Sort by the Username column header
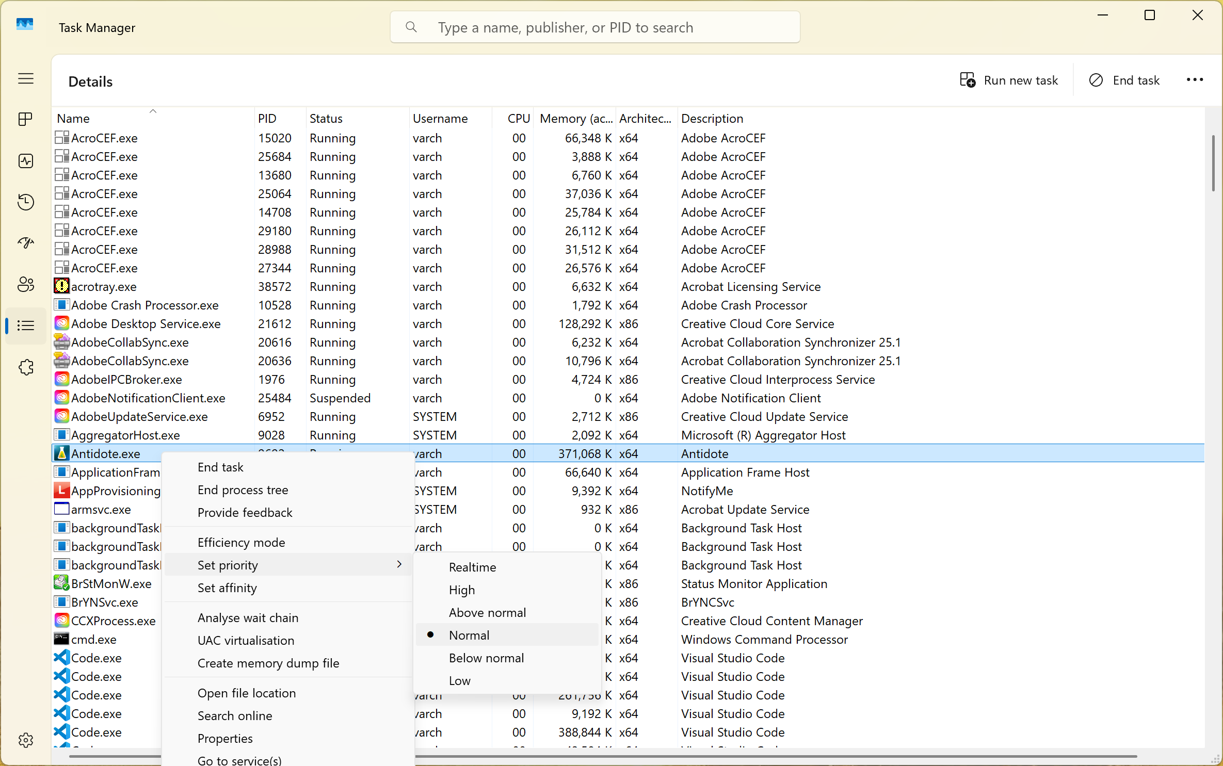The height and width of the screenshot is (766, 1223). [450, 118]
